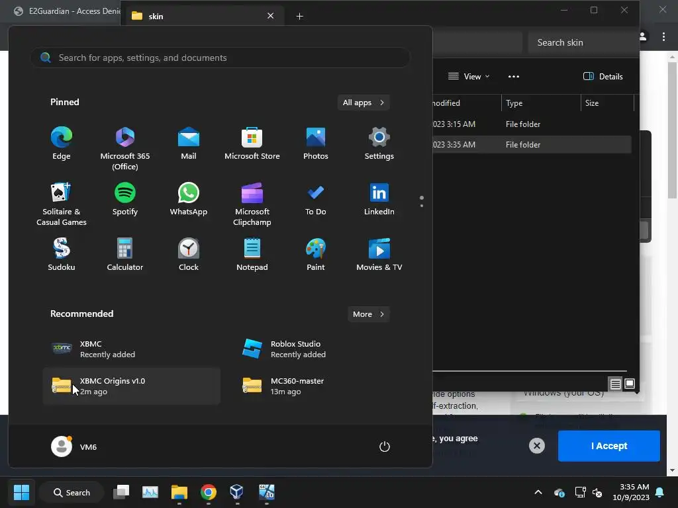The width and height of the screenshot is (678, 508).
Task: Close the skin tab
Action: (270, 16)
